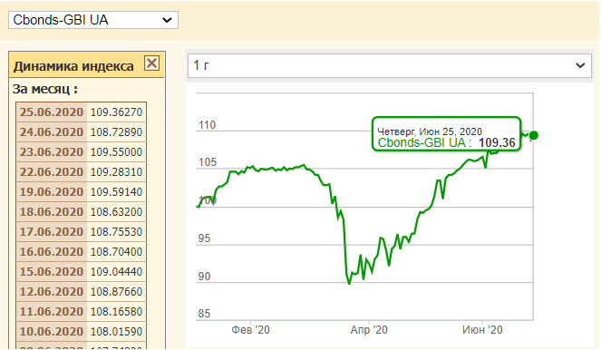Click the Динамика индекса panel title
This screenshot has height=350, width=601.
[73, 66]
